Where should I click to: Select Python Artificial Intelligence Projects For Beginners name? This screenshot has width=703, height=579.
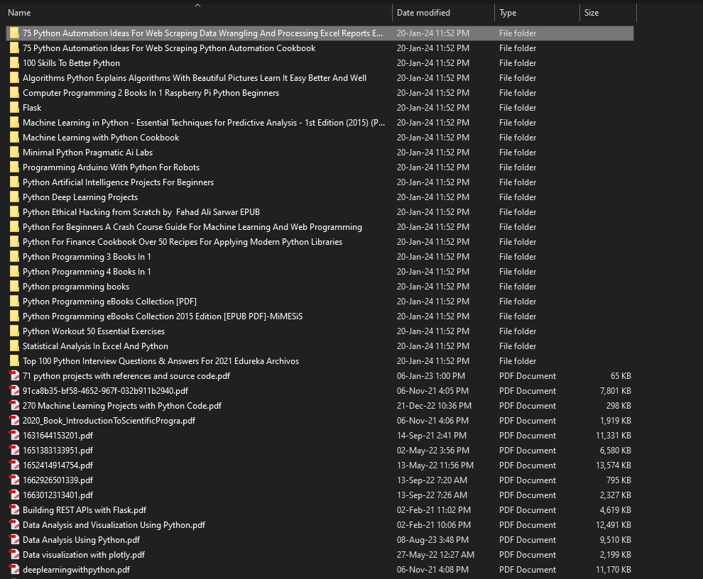pyautogui.click(x=119, y=182)
